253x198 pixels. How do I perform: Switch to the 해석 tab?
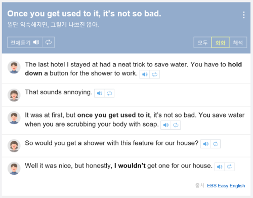click(238, 43)
